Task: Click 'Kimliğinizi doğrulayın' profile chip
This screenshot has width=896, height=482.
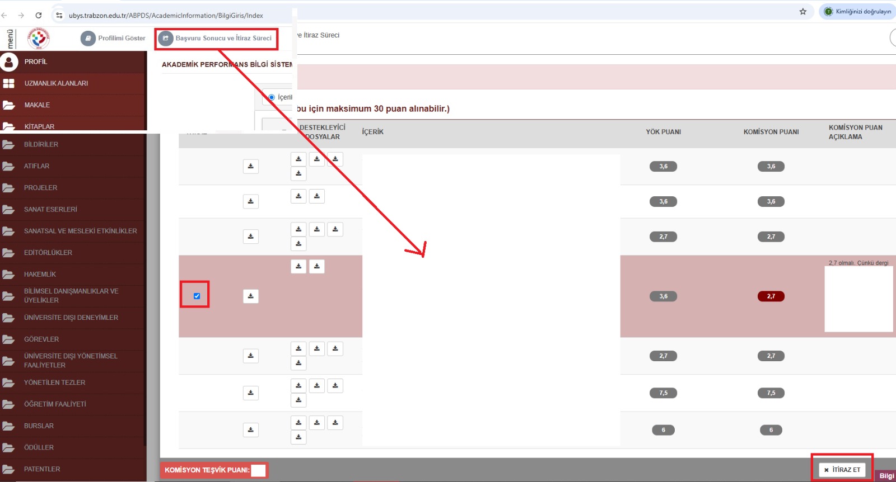Action: pos(857,11)
